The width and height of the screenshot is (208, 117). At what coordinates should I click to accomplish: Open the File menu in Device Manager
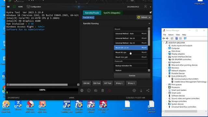(x=164, y=35)
